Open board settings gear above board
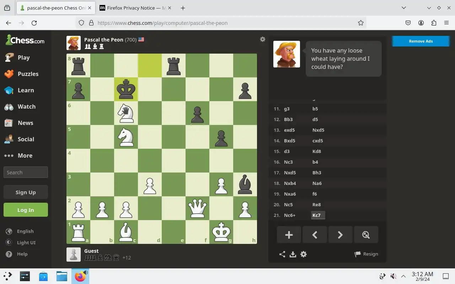The height and width of the screenshot is (284, 455). pyautogui.click(x=263, y=39)
